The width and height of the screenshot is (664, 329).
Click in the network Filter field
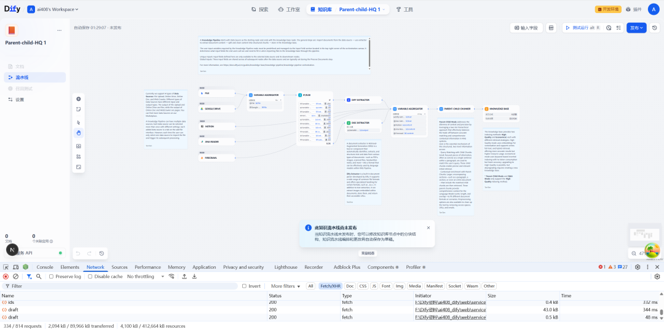121,286
